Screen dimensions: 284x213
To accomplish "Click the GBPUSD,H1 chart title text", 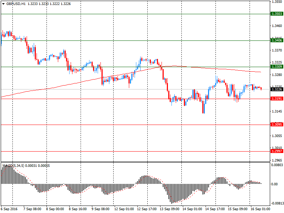I will point(16,4).
